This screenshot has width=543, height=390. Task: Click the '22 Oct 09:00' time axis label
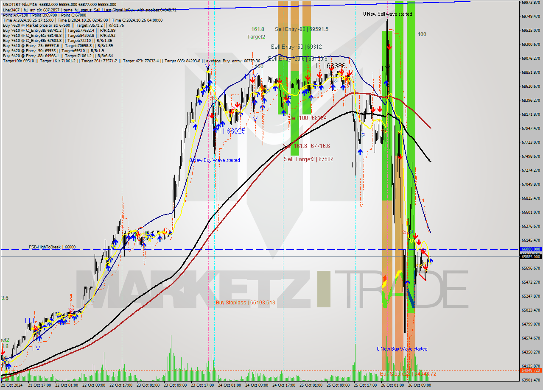[x=94, y=385]
